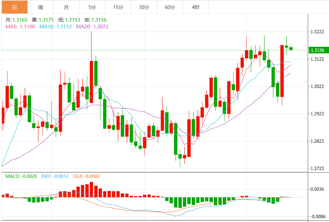The height and width of the screenshot is (222, 329).
Task: Click the MACD: -0.0020 readout
Action: pos(21,176)
